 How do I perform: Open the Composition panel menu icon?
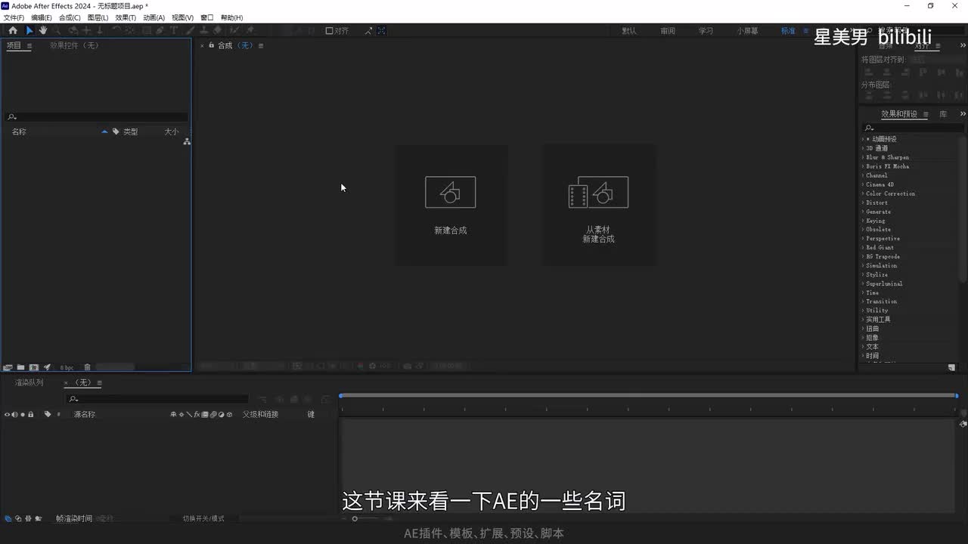click(261, 46)
